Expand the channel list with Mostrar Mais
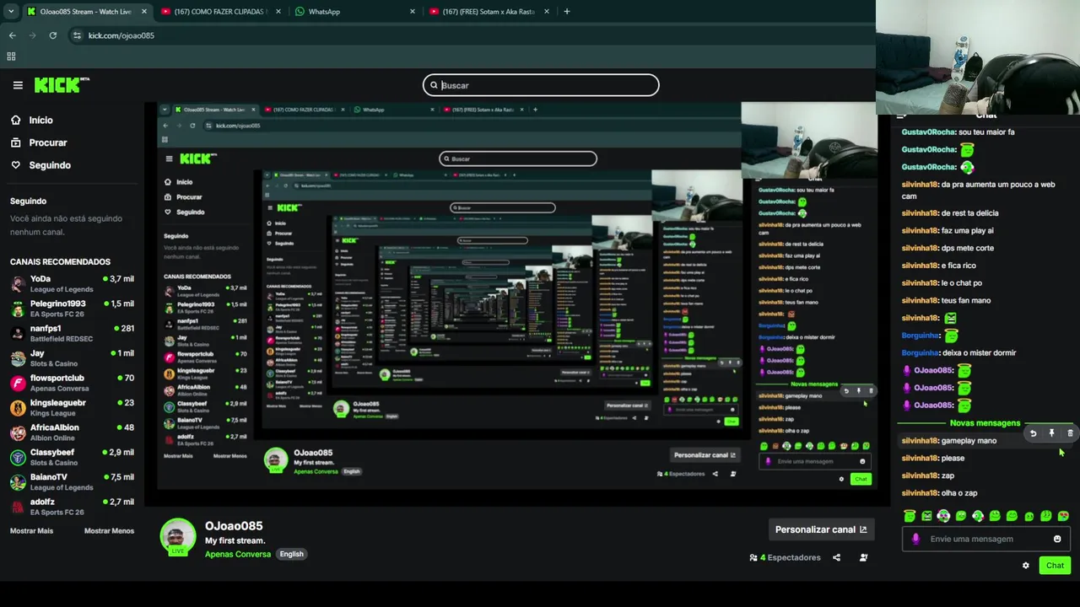This screenshot has width=1080, height=607. [x=31, y=531]
